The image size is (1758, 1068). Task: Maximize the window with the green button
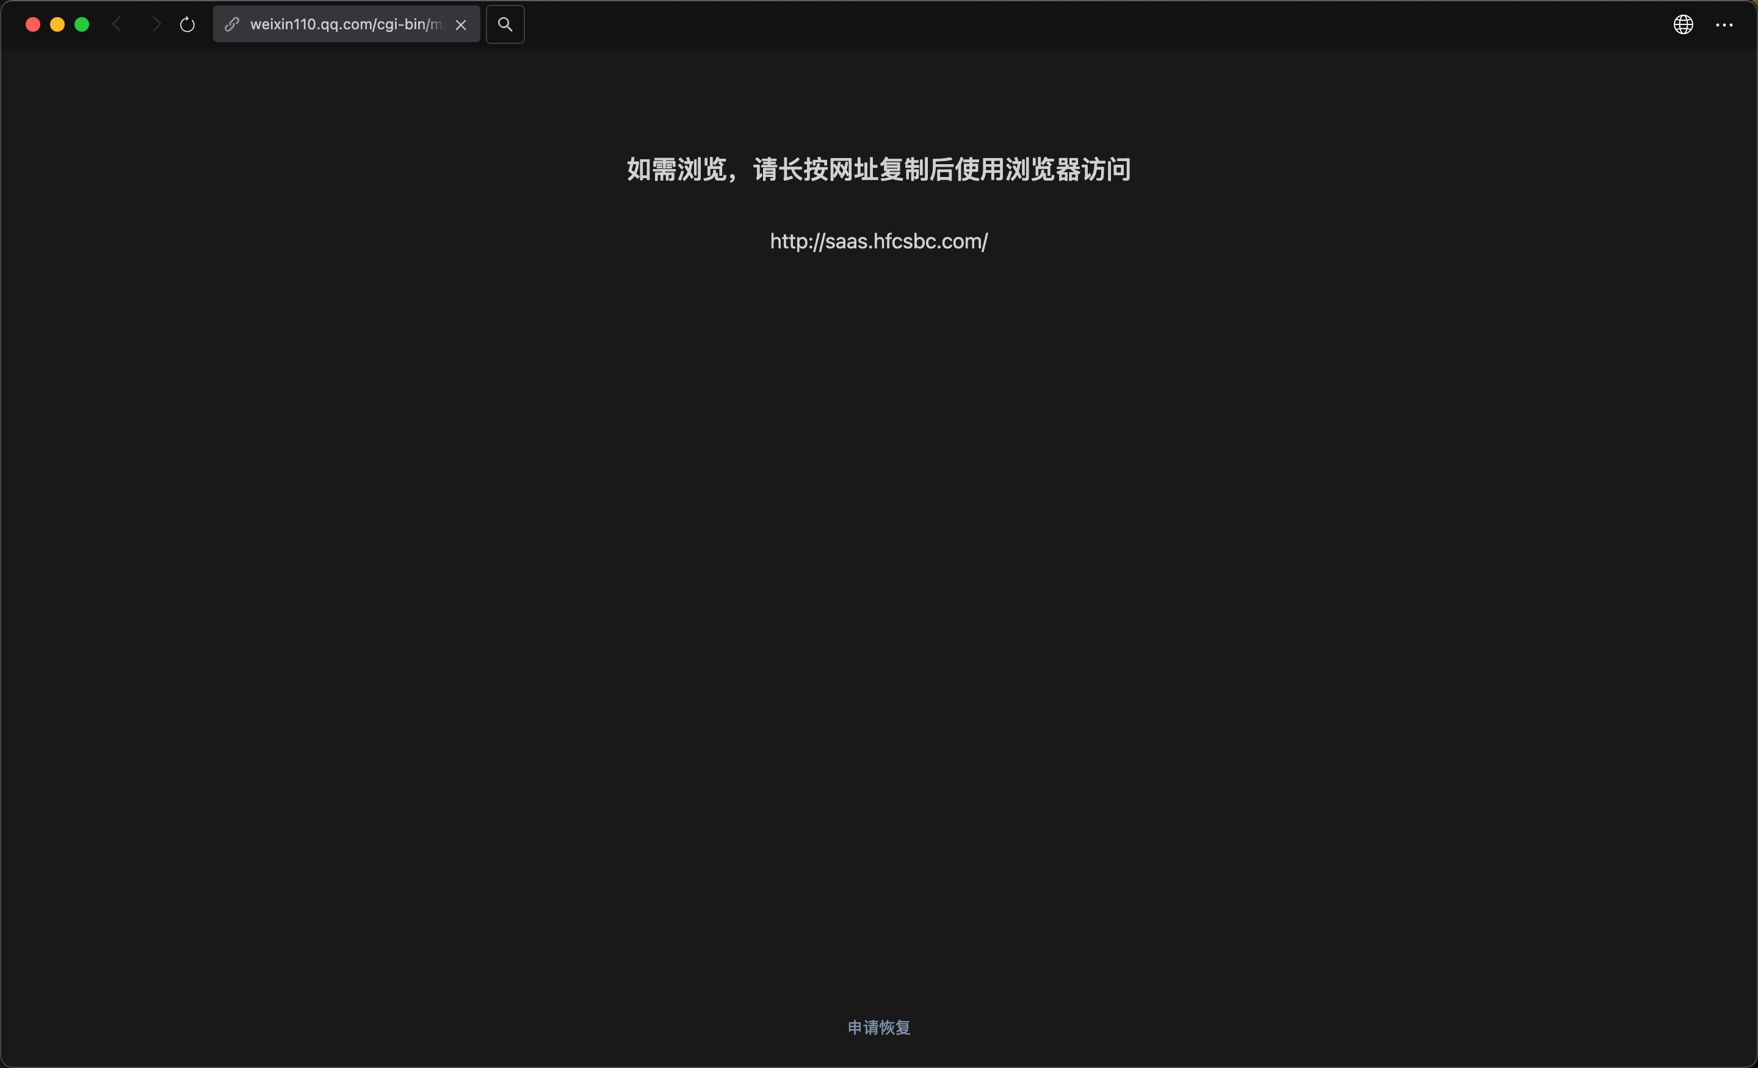82,25
